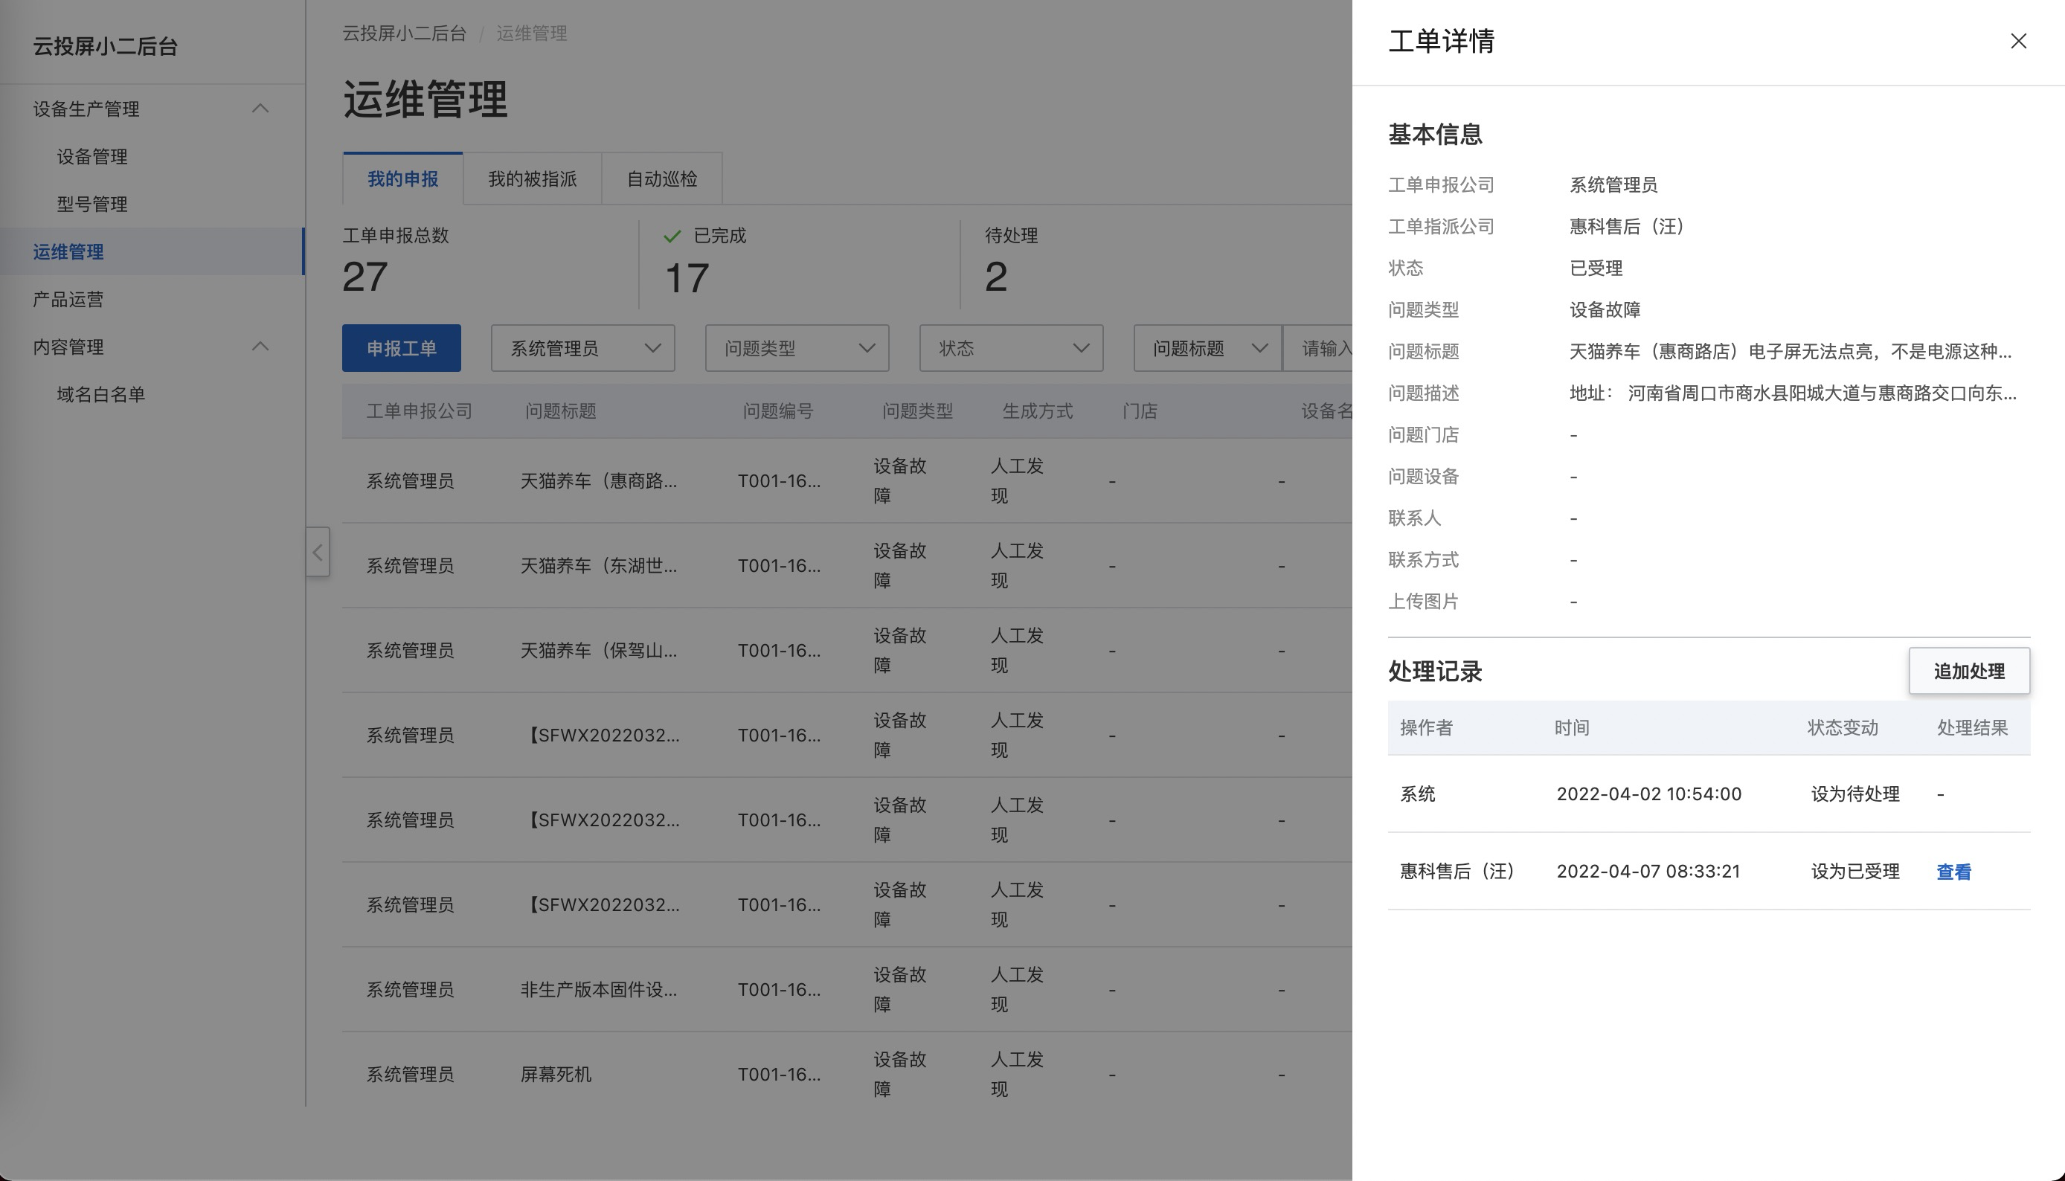Switch to the 我的申报 tab
The width and height of the screenshot is (2065, 1181).
pos(402,179)
